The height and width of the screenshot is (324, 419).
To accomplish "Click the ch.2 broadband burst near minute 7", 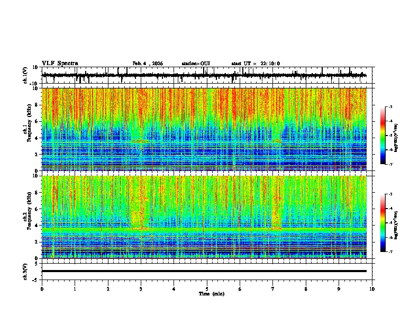I will (276, 204).
